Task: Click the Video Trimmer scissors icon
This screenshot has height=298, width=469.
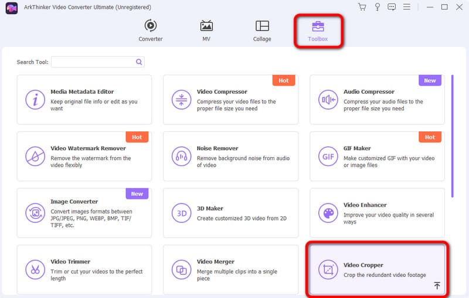Action: point(35,270)
